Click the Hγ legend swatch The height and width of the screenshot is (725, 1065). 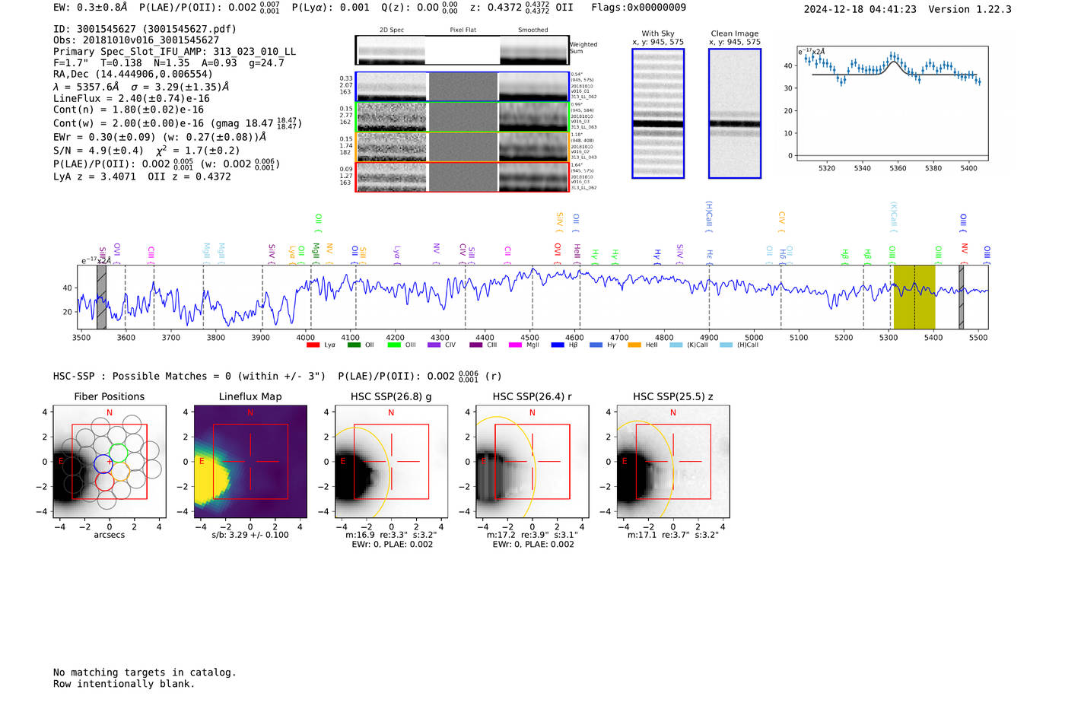tap(596, 345)
